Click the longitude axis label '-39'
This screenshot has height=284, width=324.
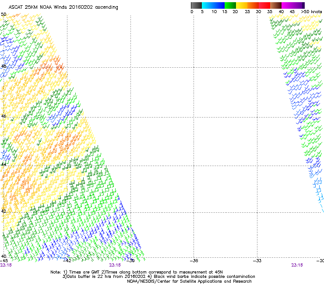click(130, 261)
